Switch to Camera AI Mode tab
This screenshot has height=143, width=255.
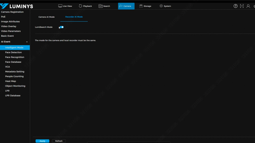[x=46, y=17]
